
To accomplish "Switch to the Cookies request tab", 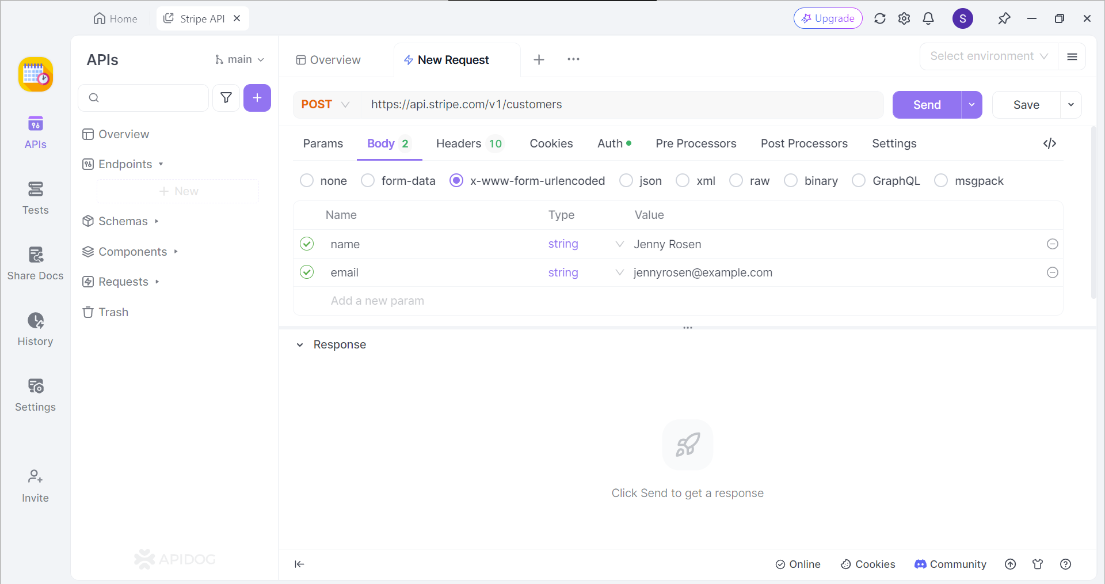I will (x=551, y=143).
